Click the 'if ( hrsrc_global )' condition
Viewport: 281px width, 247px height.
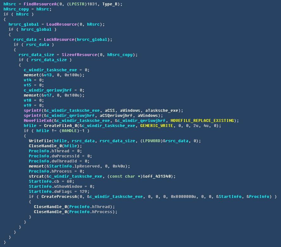[x=33, y=29]
